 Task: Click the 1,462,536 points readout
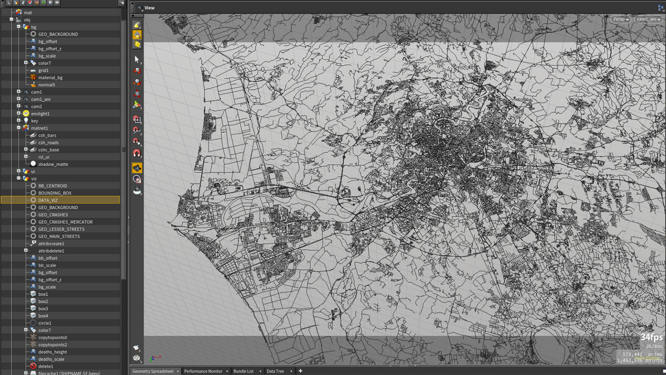639,361
